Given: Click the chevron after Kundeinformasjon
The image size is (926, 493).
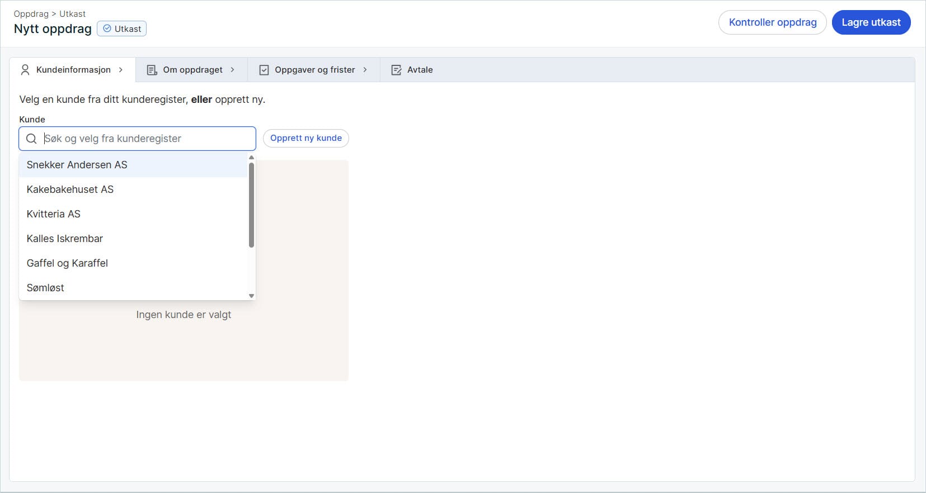Looking at the screenshot, I should (121, 70).
